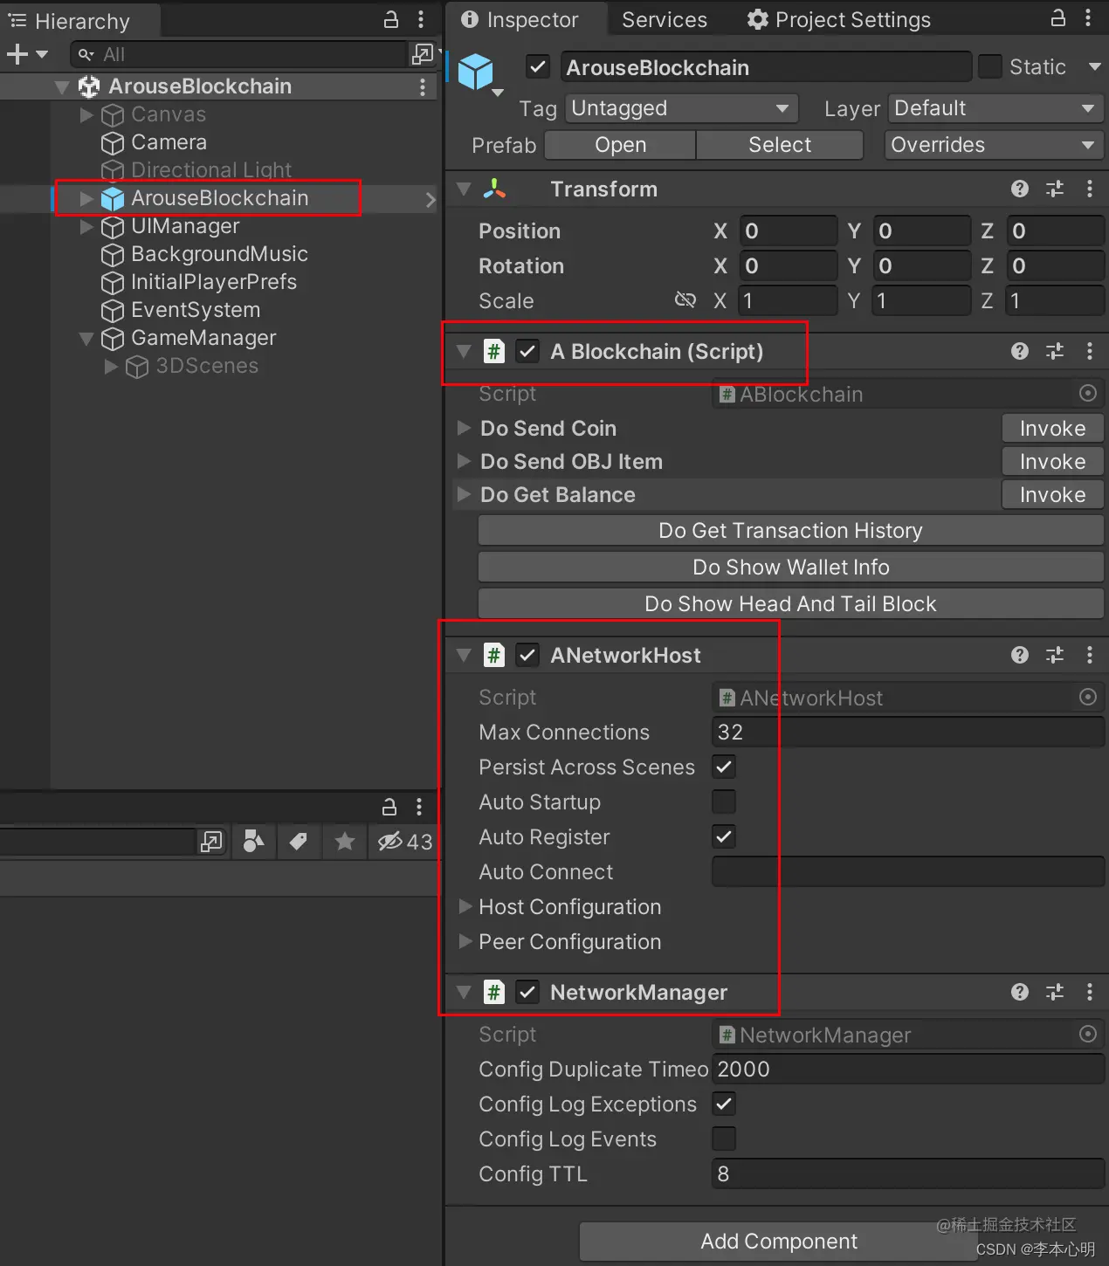Click Do Get Transaction History button
Screen dimensions: 1109x1266
point(790,531)
